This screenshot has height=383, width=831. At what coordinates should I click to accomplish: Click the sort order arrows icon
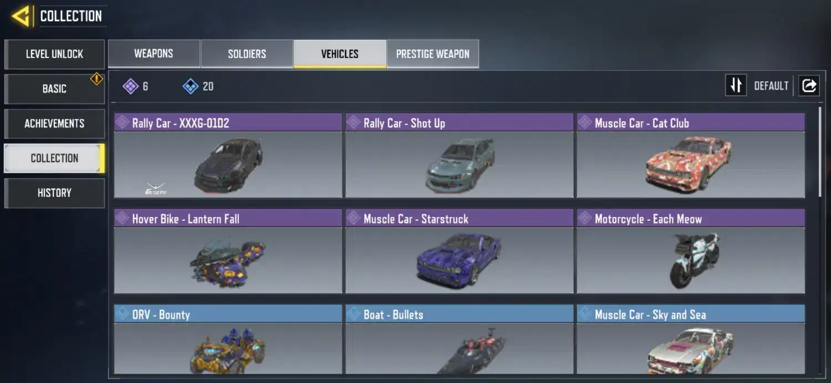736,85
